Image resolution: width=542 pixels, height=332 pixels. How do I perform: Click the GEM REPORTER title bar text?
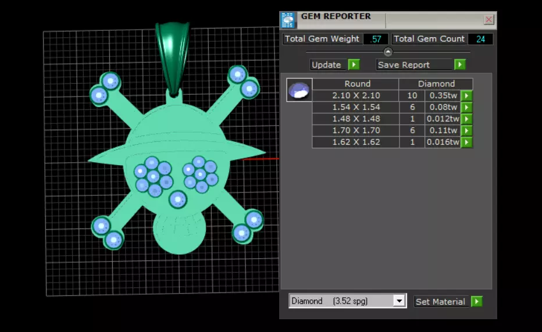coord(336,16)
